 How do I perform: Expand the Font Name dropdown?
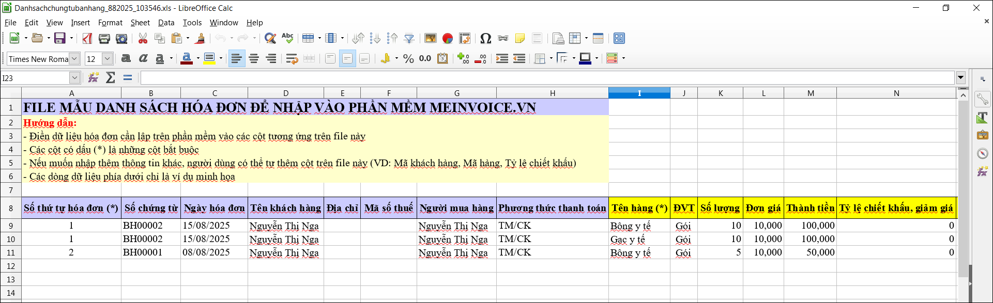(x=74, y=59)
